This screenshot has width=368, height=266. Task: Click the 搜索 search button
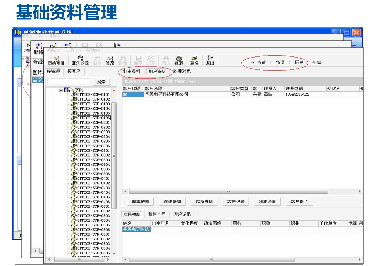pos(101,82)
